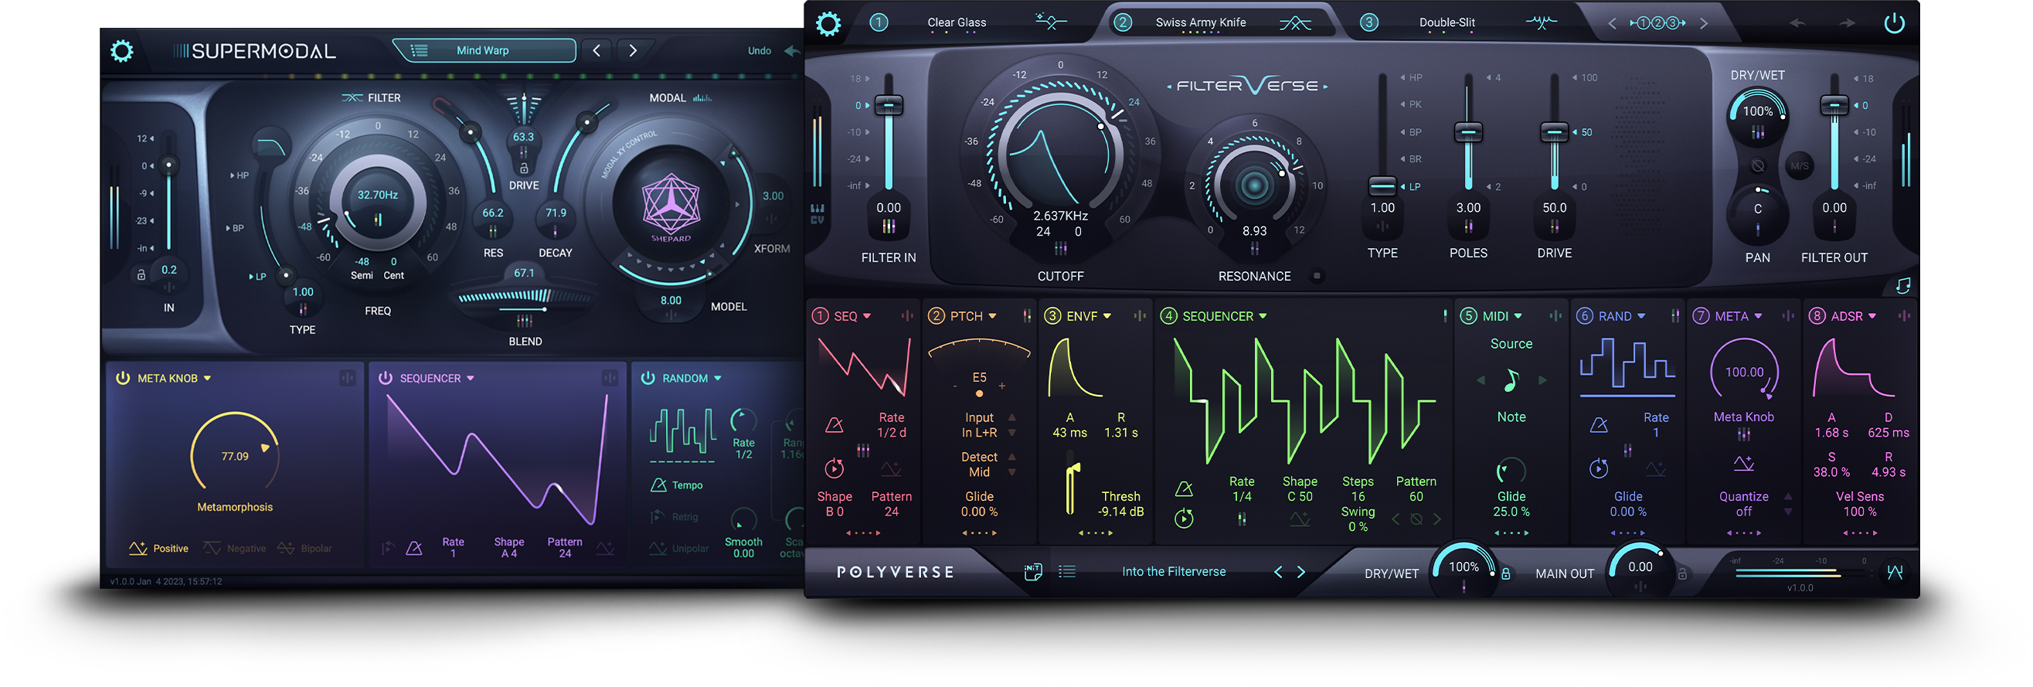2033x687 pixels.
Task: Disable the Sequencer modulator in Supermodal
Action: [x=385, y=378]
